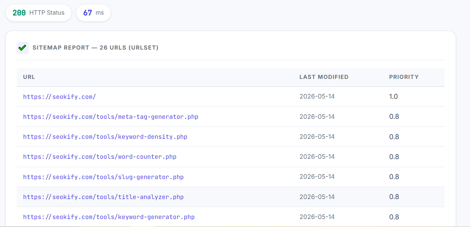
Task: Open the keyword-generator.php link
Action: [x=109, y=217]
